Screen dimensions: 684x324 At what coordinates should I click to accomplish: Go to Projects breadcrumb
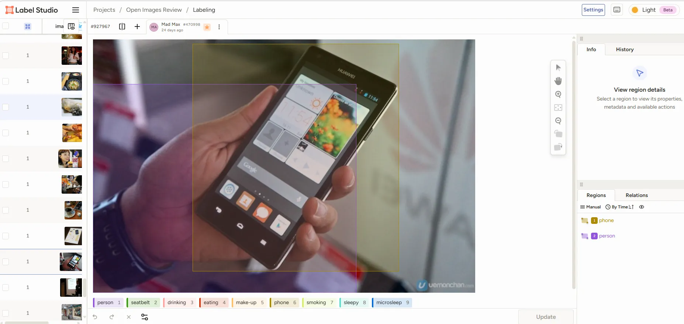pyautogui.click(x=104, y=10)
